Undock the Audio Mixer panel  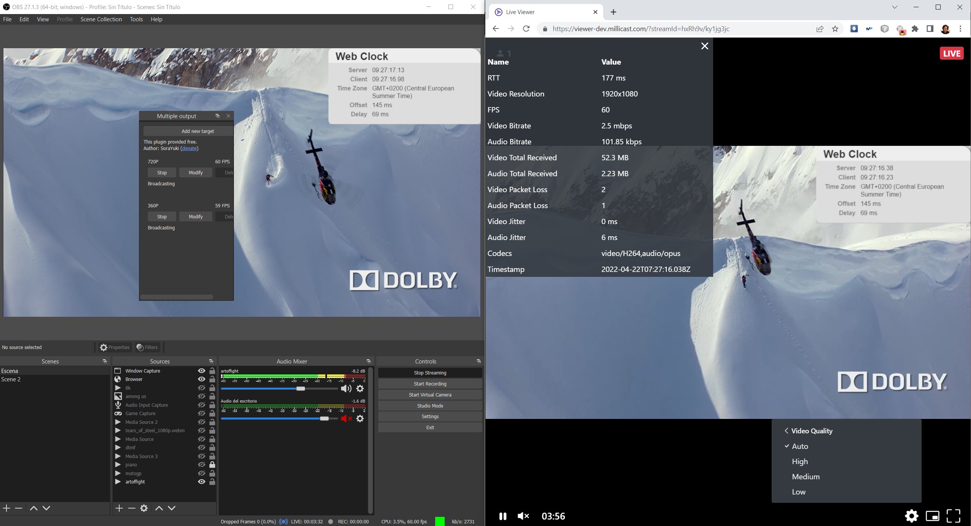click(368, 361)
